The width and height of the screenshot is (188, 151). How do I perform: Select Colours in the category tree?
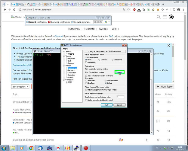click(71, 77)
